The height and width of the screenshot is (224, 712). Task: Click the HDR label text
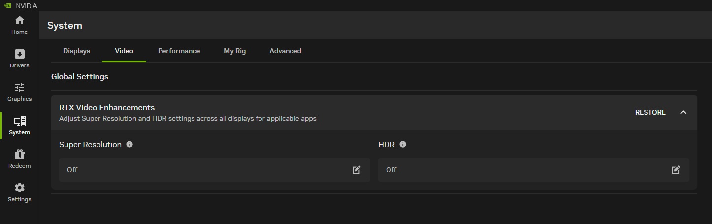coord(387,144)
